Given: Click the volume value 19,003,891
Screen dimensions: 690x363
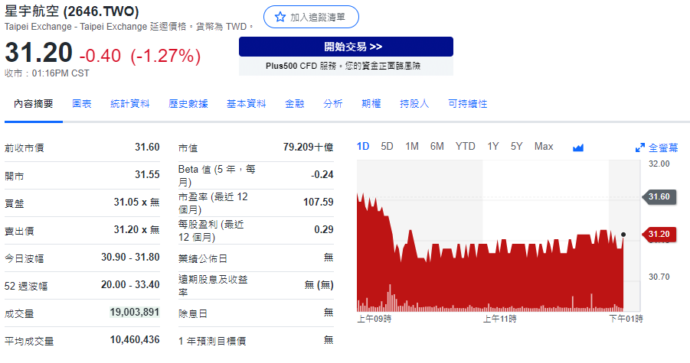Looking at the screenshot, I should coord(135,312).
